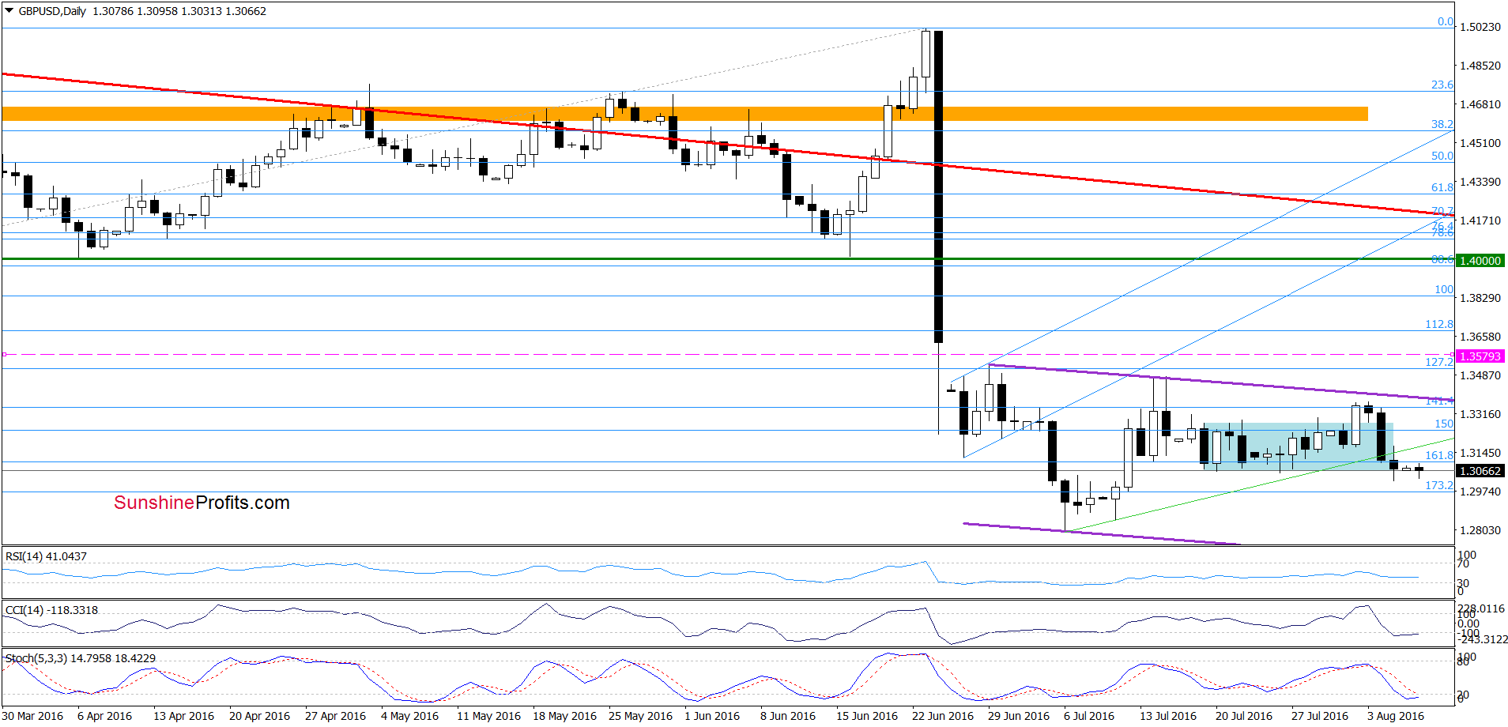Screen dimensions: 1508x727
Task: Click the 112.8 Fibonacci extension label
Action: (x=1439, y=324)
